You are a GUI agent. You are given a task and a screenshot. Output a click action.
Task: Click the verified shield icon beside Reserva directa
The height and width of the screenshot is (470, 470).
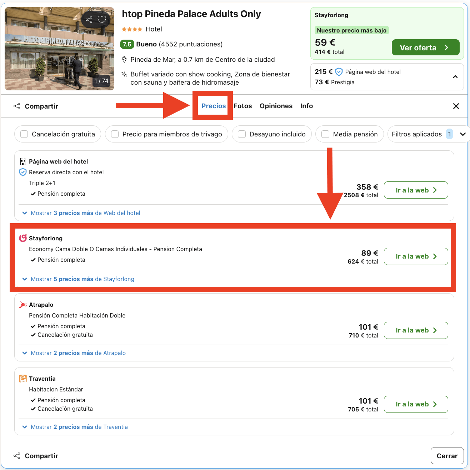coord(23,172)
